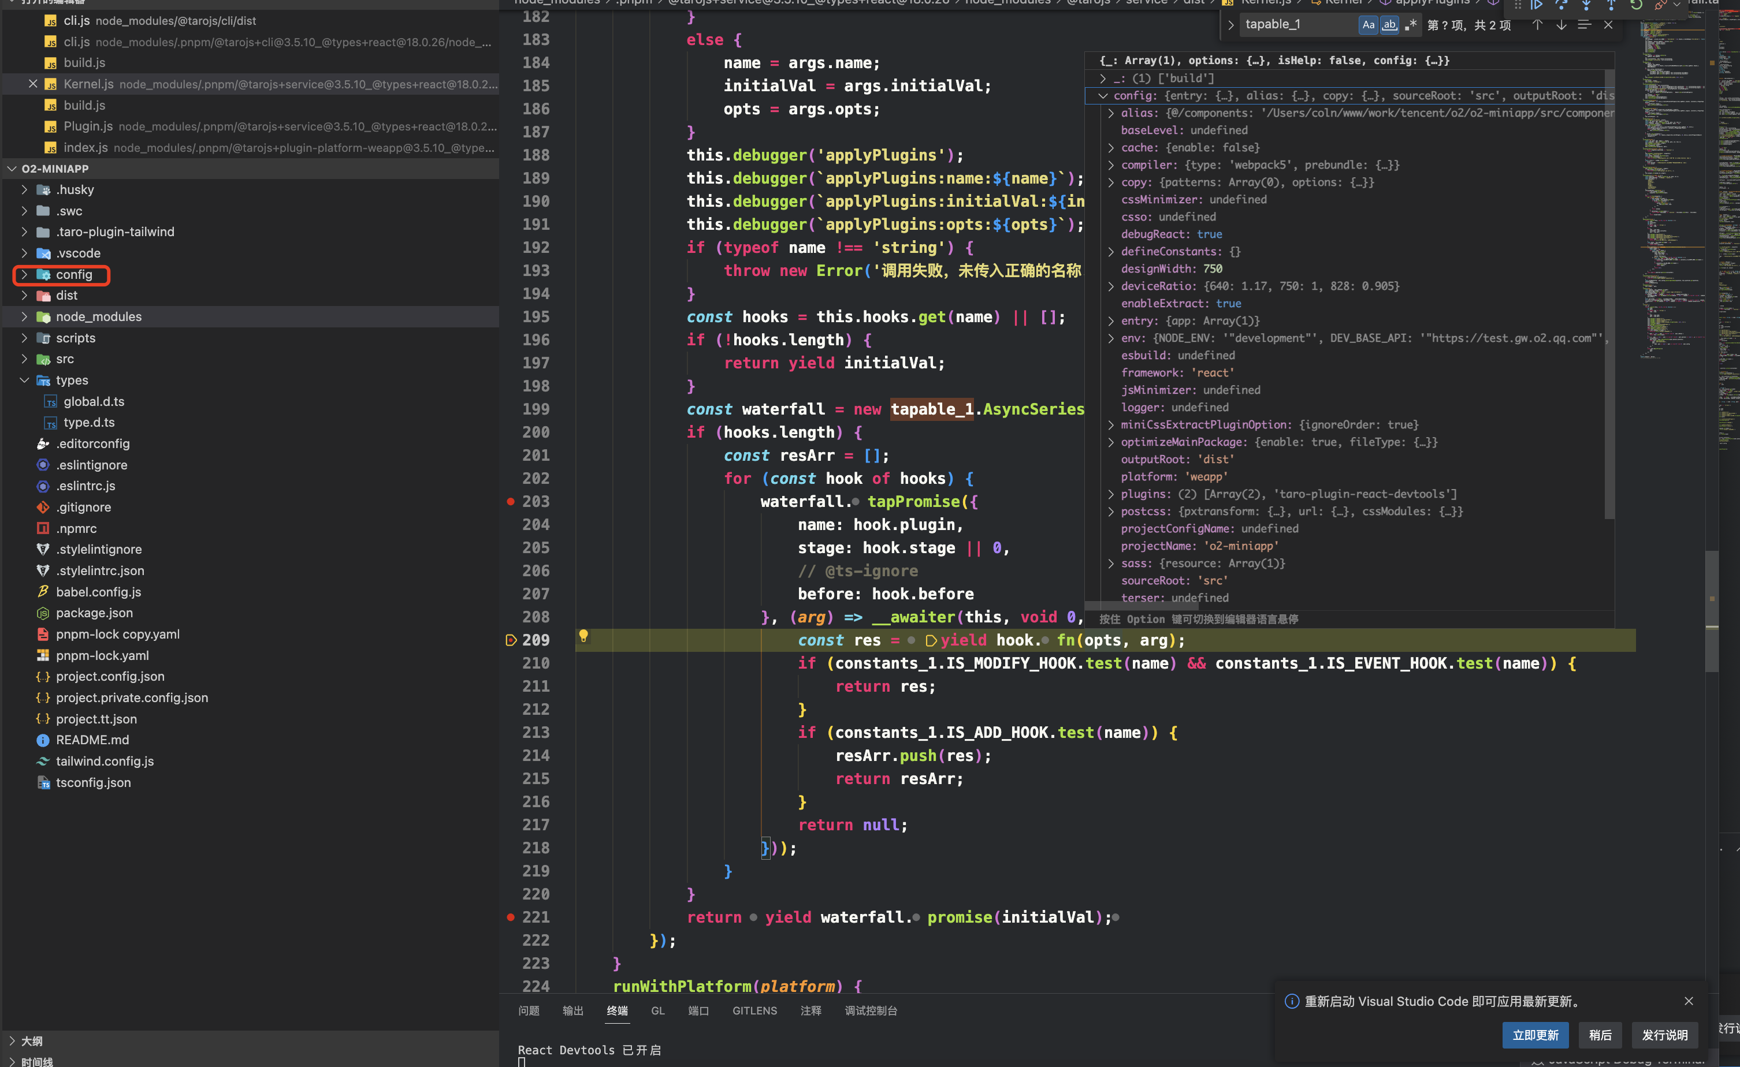
Task: Collapse the config object in debug hover
Action: click(x=1103, y=96)
